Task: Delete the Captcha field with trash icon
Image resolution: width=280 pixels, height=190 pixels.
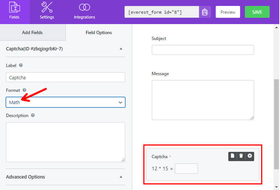Action: pos(241,156)
